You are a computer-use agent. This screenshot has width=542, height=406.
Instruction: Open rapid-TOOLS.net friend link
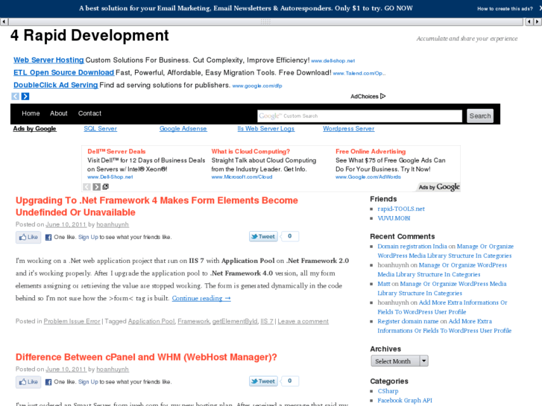coord(401,209)
